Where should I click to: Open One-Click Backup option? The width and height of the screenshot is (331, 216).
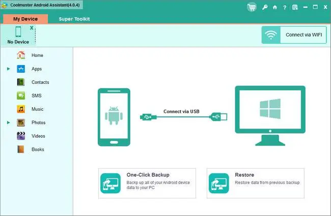coord(147,183)
